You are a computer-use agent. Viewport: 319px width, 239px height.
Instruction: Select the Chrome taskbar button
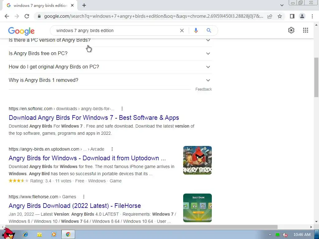[68, 235]
